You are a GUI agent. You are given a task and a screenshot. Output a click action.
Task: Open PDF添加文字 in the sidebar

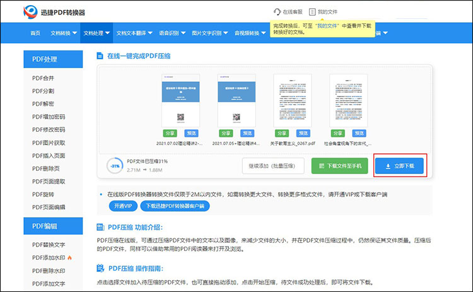(x=49, y=284)
